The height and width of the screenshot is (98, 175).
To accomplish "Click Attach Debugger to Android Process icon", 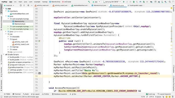I will point(144,2).
